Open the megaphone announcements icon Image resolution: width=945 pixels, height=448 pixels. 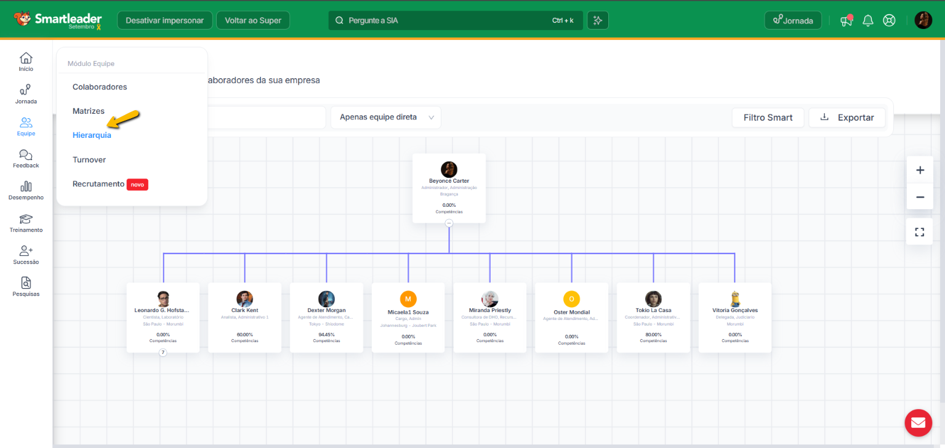point(846,20)
